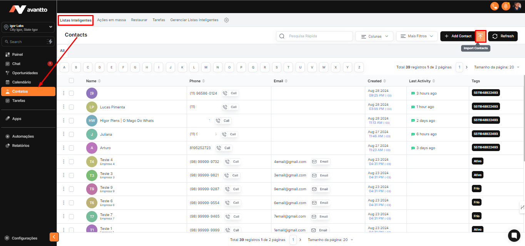
Task: Open row actions menu for Lucas Pimenta
Action: [64, 107]
